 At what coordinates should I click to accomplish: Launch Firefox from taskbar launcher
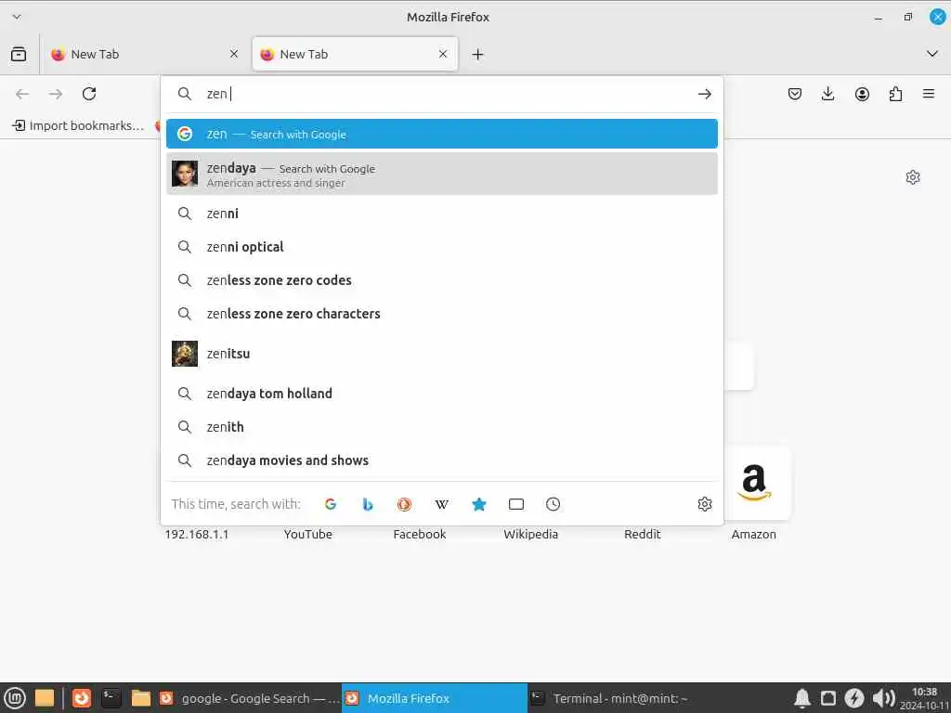82,698
